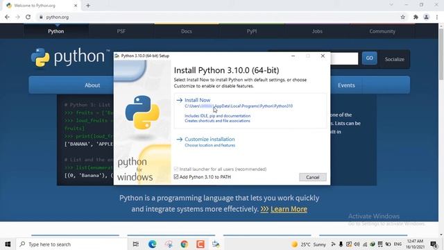Toggle Install launcher for all users checkbox
The image size is (444, 250).
point(176,169)
